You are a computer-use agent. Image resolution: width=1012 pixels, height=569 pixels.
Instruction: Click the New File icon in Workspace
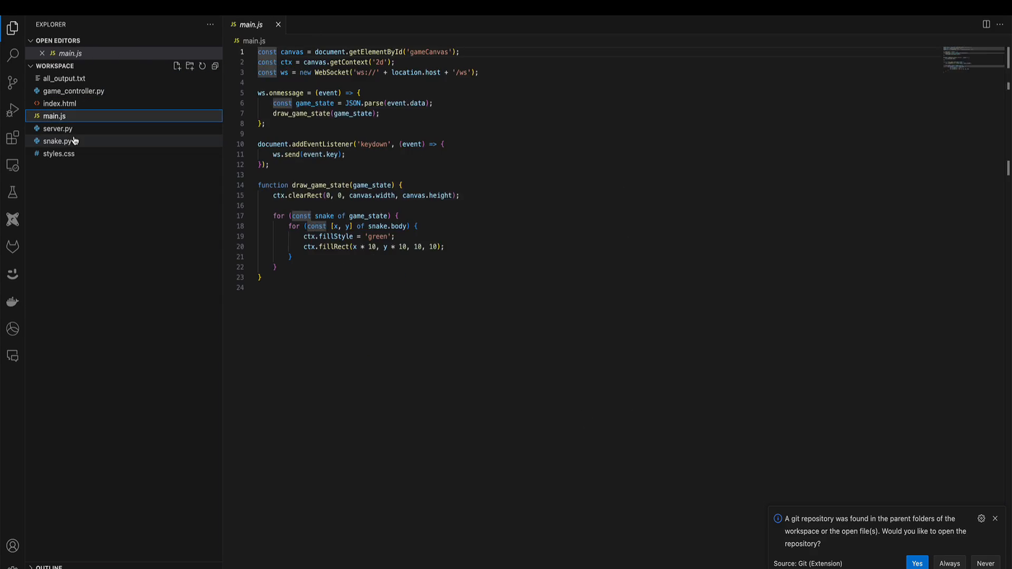click(x=177, y=66)
